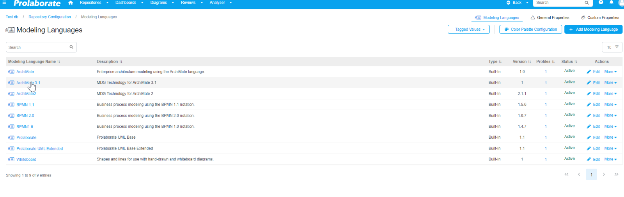Select page 1 in pagination
Viewport: 624px width, 197px height.
pyautogui.click(x=591, y=174)
